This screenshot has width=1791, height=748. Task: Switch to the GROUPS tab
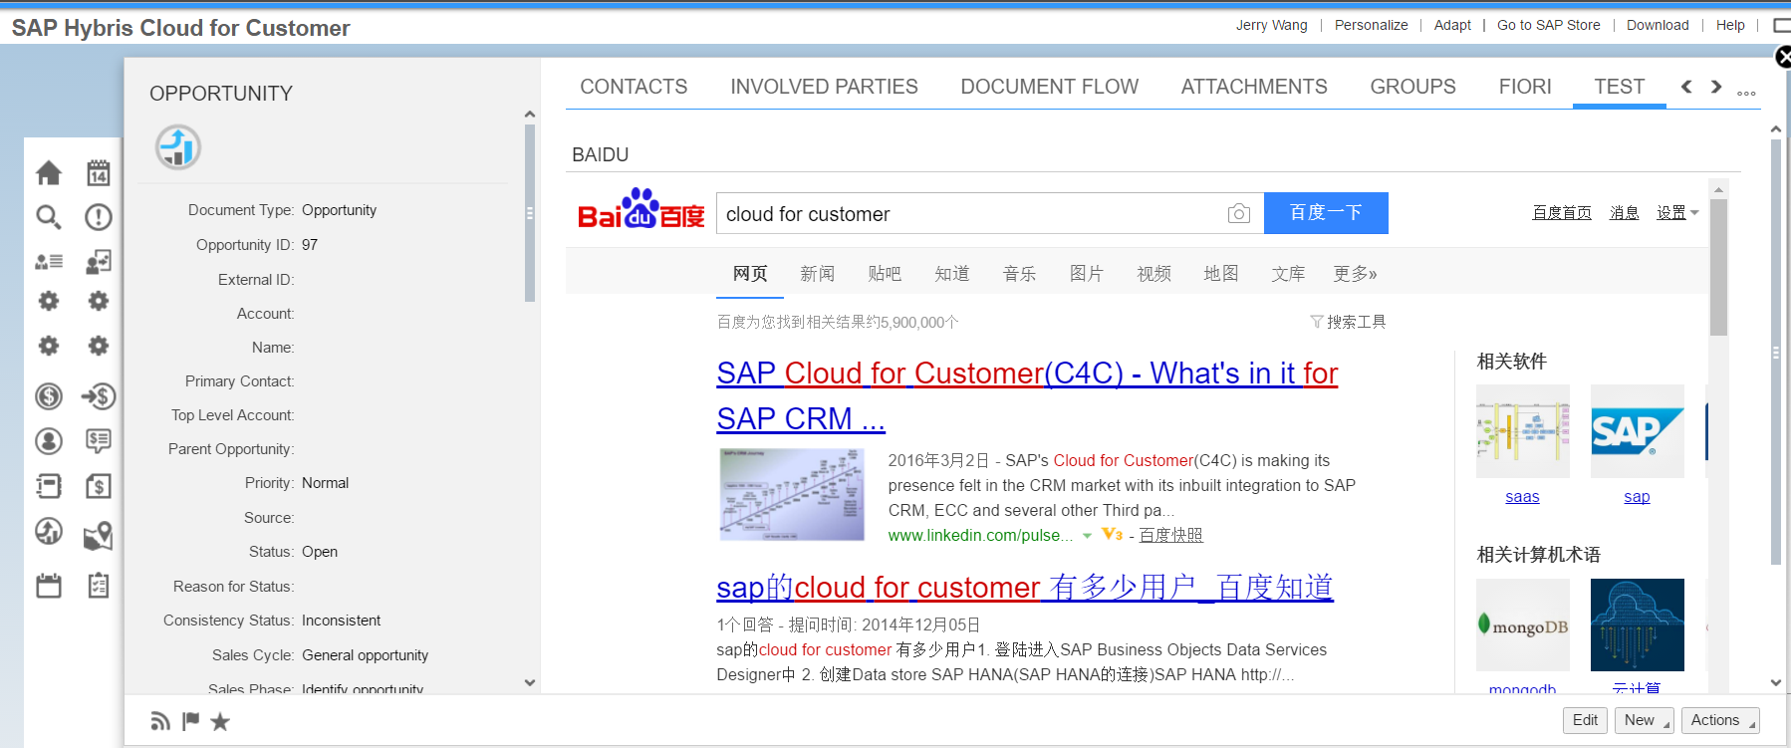coord(1412,87)
